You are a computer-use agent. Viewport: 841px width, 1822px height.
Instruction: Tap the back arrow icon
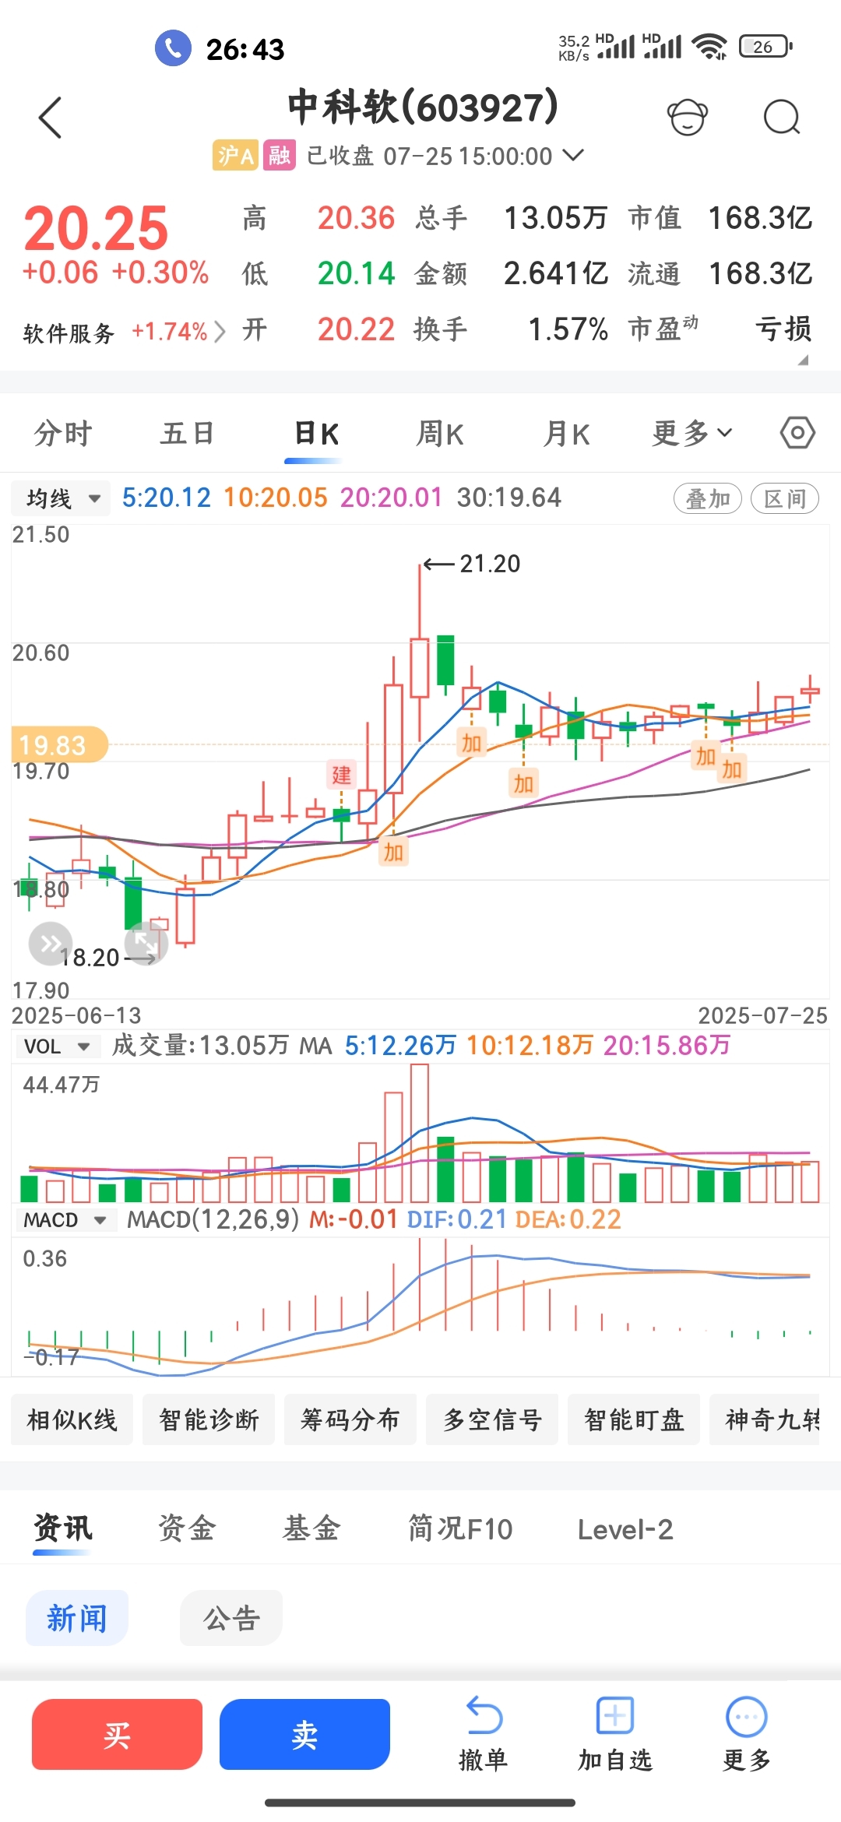click(50, 118)
